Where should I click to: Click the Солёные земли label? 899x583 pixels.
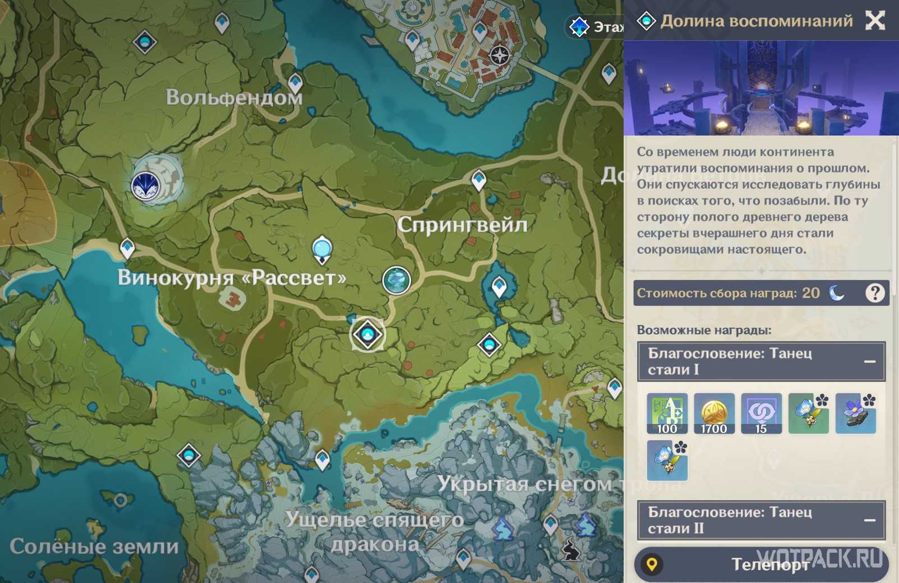pyautogui.click(x=94, y=547)
